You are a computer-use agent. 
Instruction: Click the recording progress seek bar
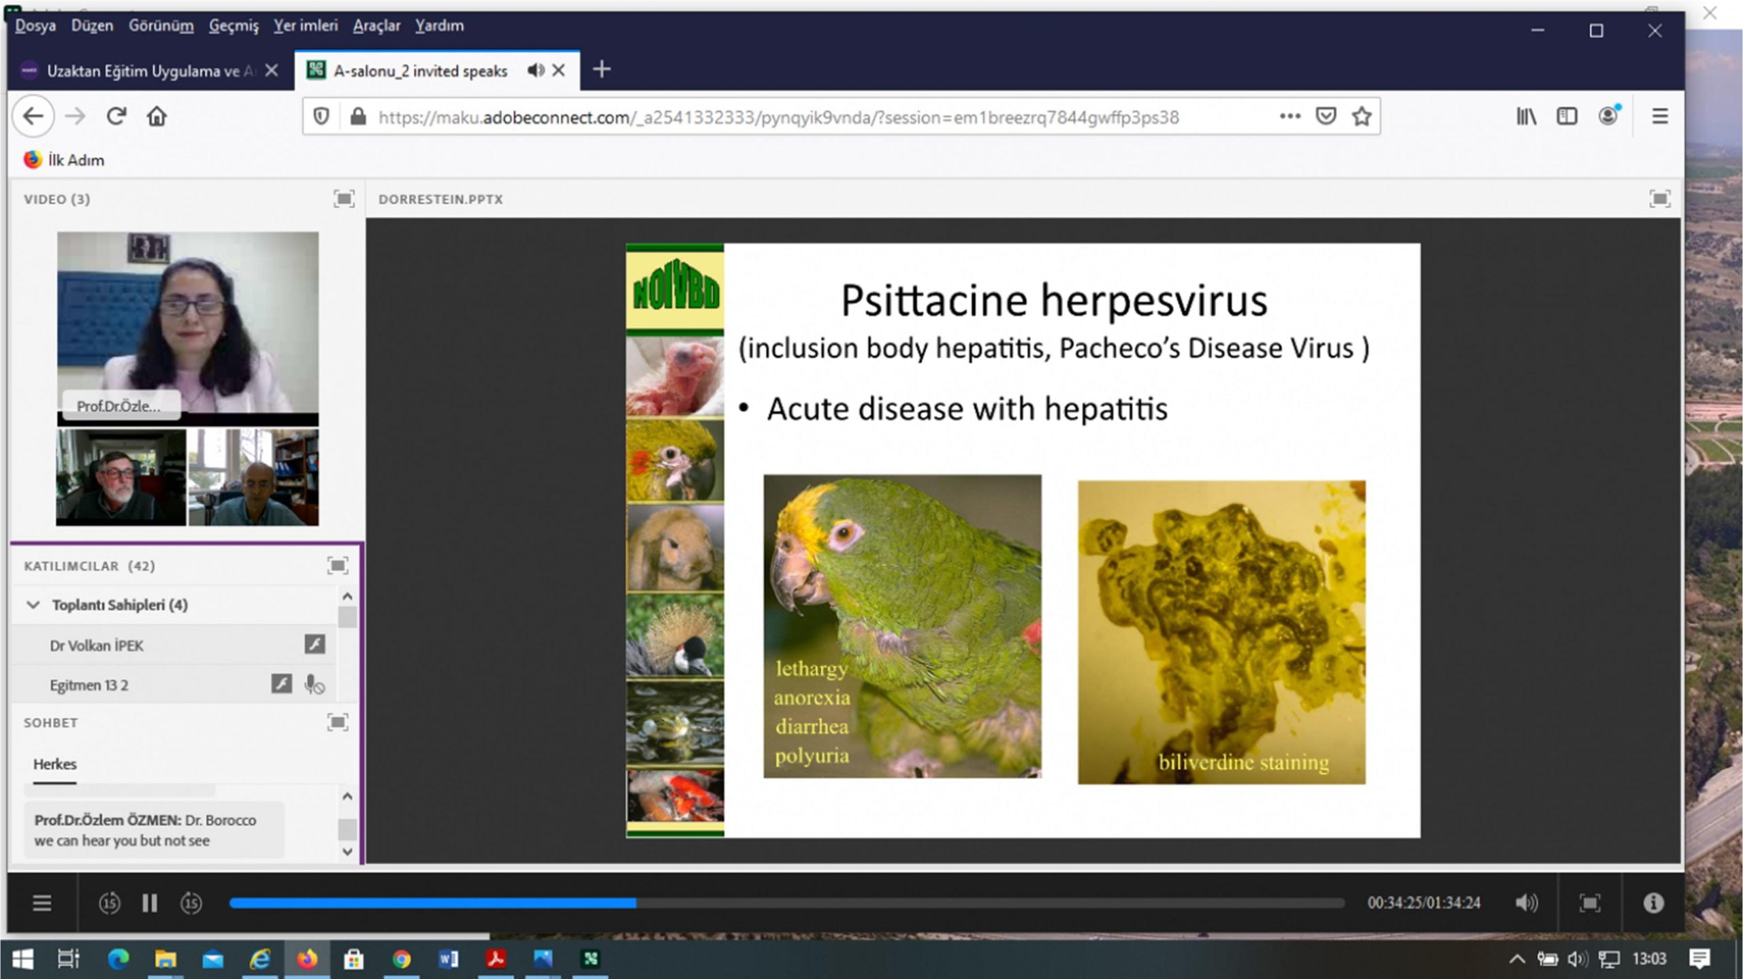click(x=786, y=903)
